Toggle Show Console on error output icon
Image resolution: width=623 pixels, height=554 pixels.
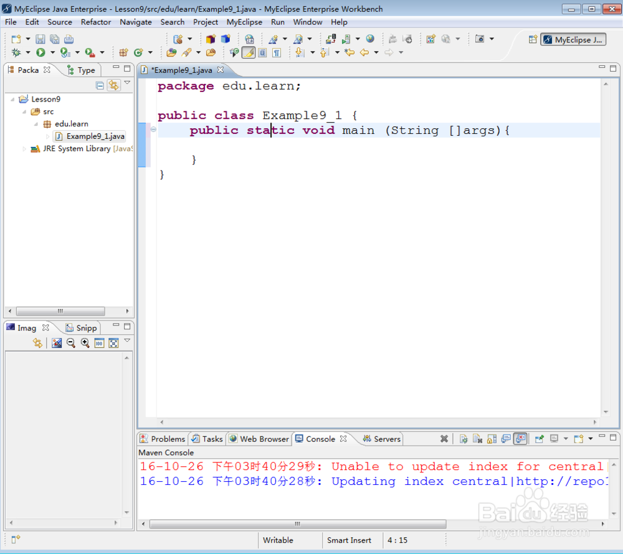(x=520, y=439)
